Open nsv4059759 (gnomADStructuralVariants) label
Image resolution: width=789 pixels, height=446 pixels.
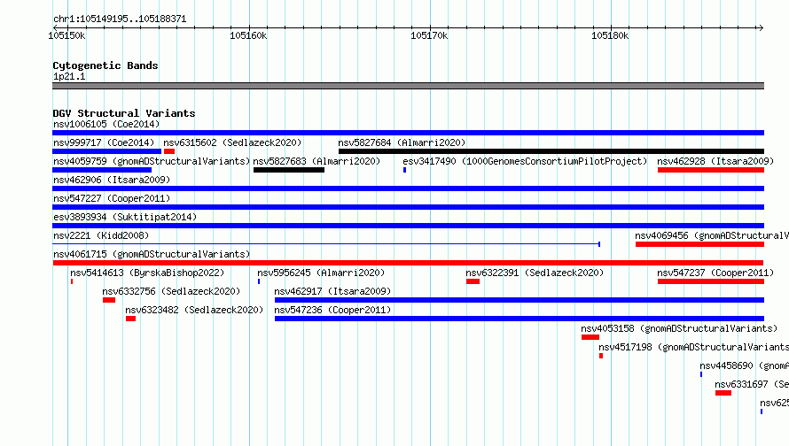tap(152, 161)
